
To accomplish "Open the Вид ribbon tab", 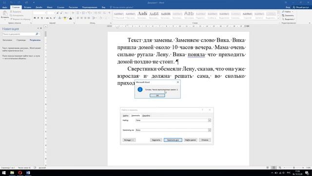I will (x=103, y=7).
